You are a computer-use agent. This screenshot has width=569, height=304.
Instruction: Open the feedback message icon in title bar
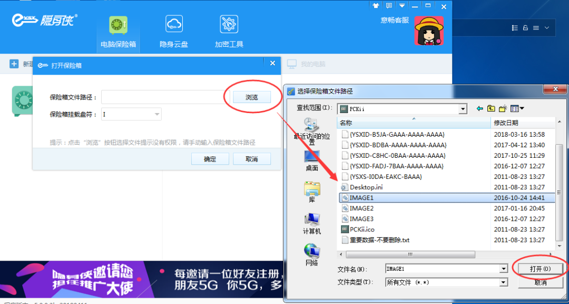(389, 6)
